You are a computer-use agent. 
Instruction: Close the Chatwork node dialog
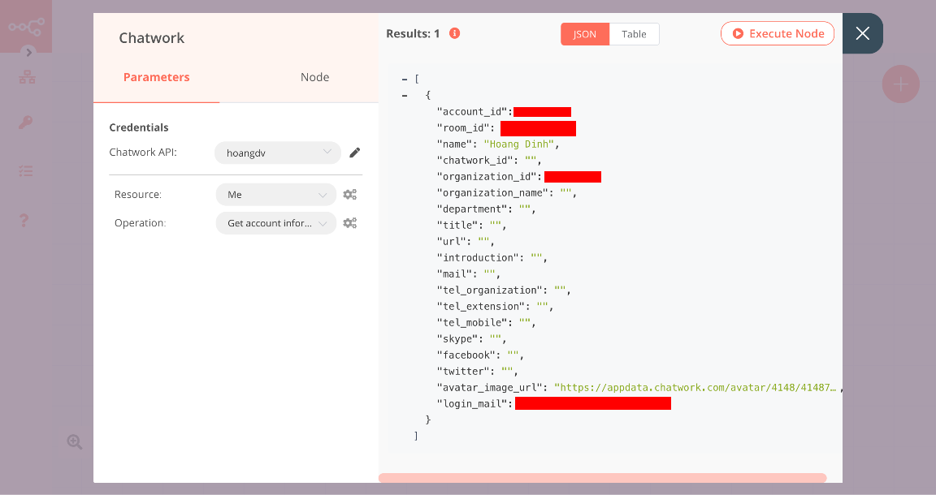(x=862, y=33)
